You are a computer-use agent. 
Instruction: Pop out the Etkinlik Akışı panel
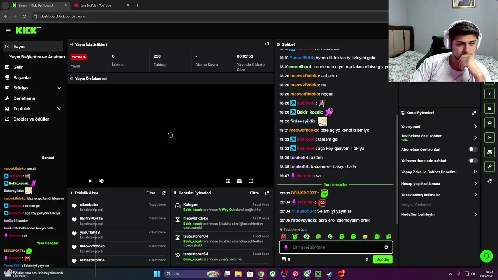[163, 193]
